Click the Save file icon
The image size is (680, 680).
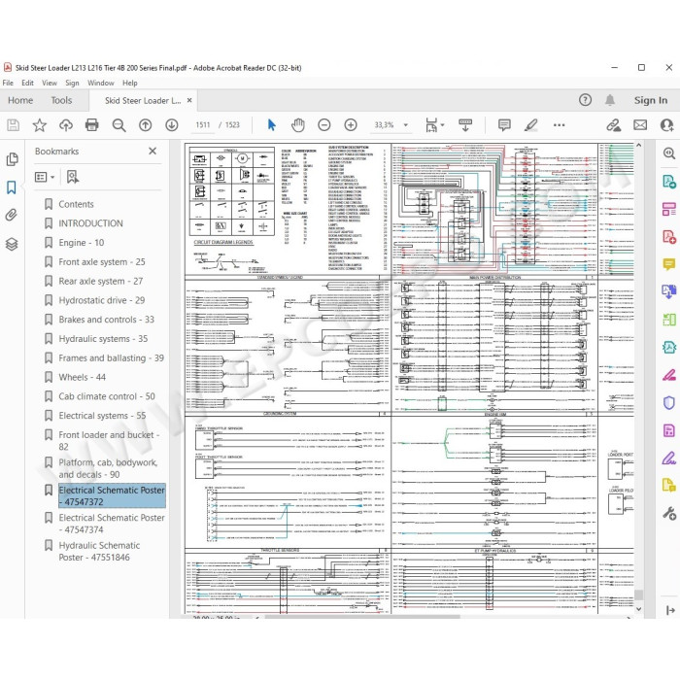pos(13,125)
